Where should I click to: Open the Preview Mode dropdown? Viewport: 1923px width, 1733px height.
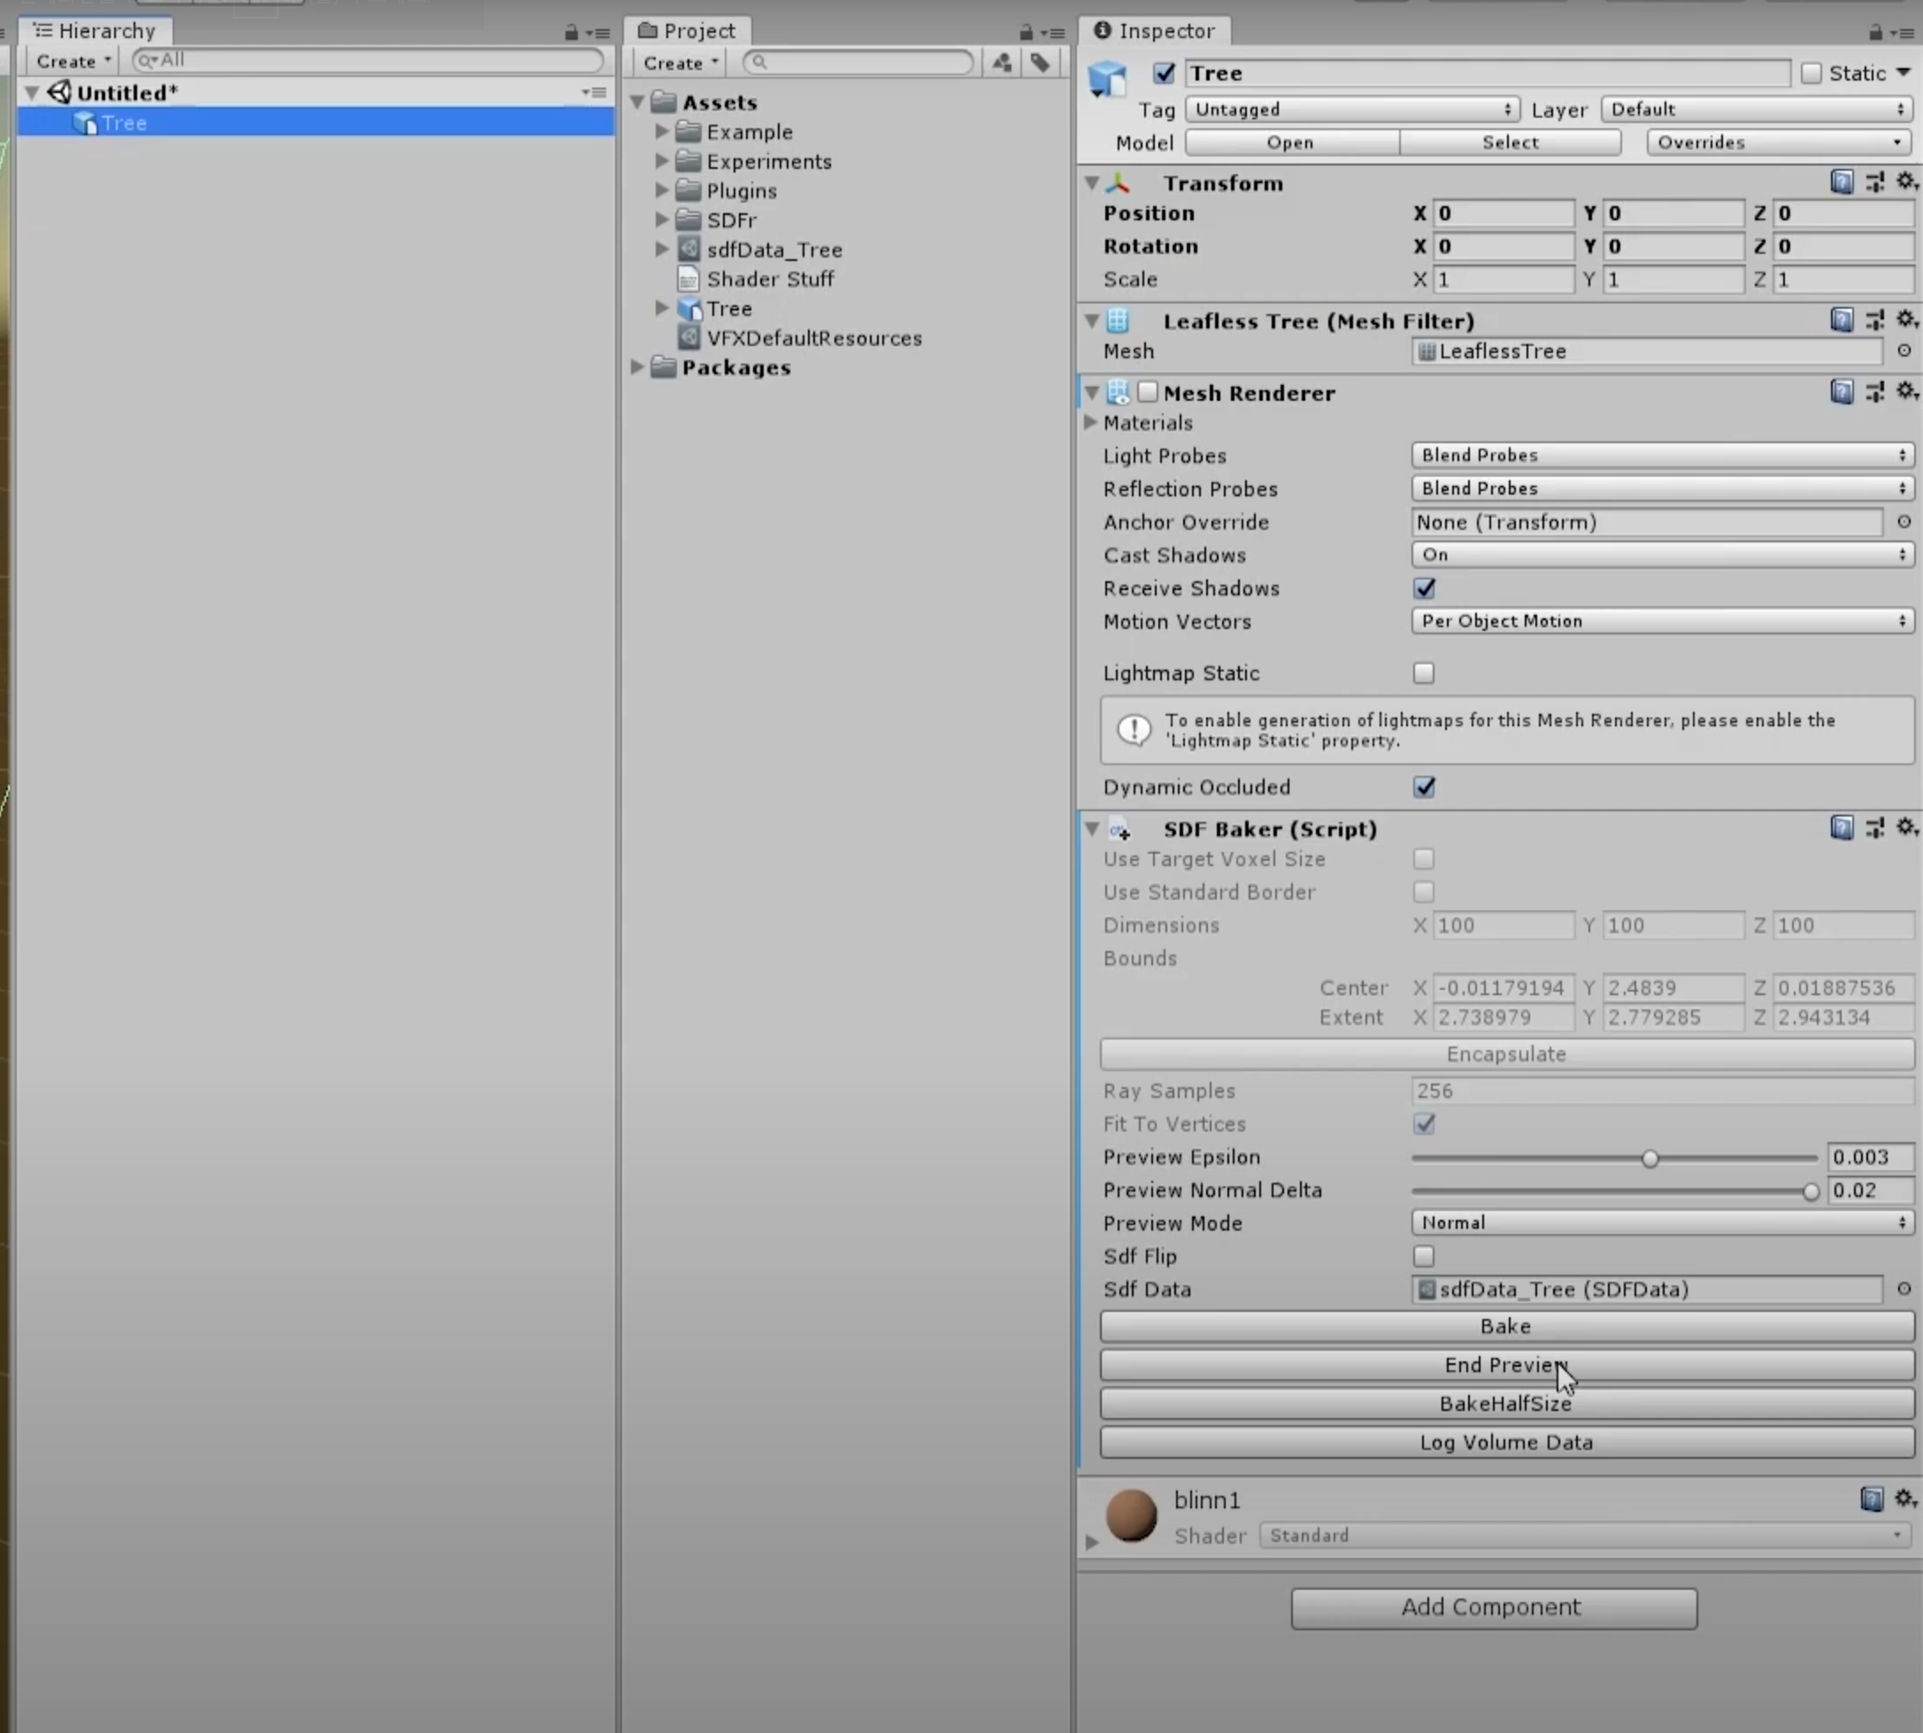pos(1661,1223)
